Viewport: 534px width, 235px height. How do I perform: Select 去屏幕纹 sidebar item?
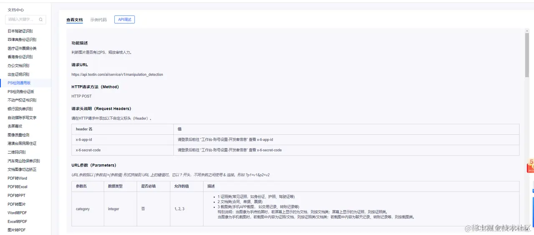tap(15, 126)
